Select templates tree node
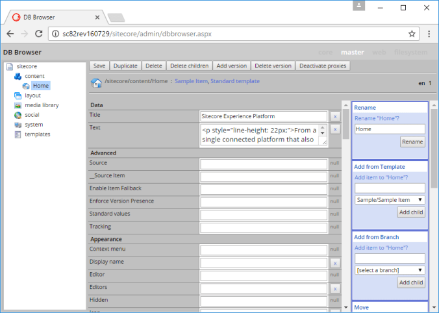439x313 pixels. pyautogui.click(x=38, y=134)
